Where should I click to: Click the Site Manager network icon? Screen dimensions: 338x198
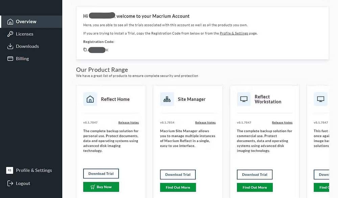[167, 99]
